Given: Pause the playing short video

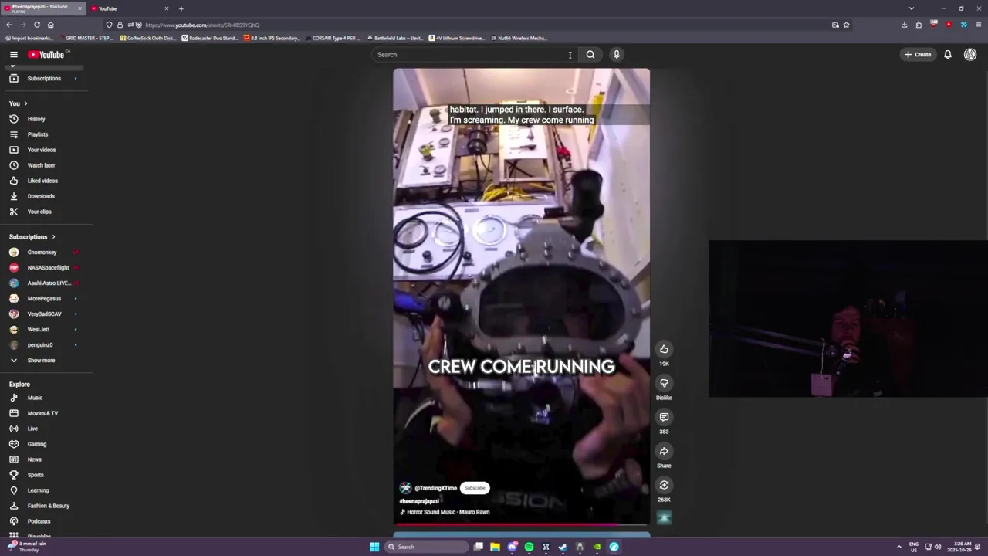Looking at the screenshot, I should pyautogui.click(x=521, y=297).
